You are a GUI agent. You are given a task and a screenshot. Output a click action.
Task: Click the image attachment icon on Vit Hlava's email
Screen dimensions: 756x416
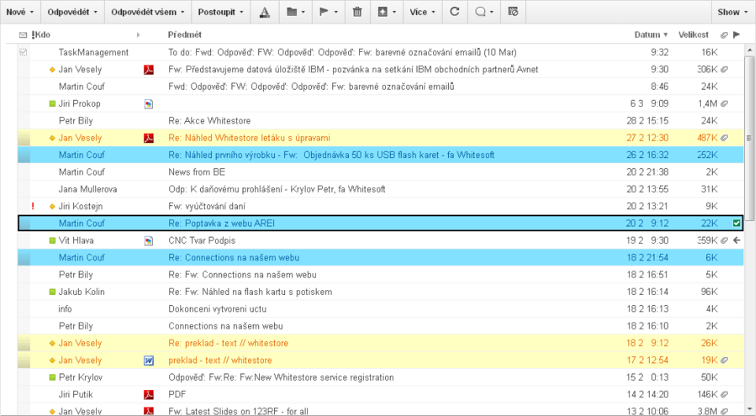tap(148, 241)
